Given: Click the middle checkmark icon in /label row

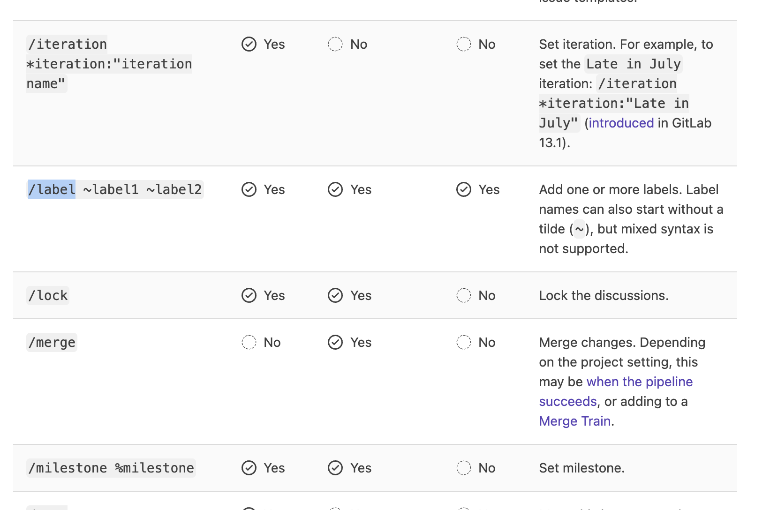Looking at the screenshot, I should coord(335,190).
